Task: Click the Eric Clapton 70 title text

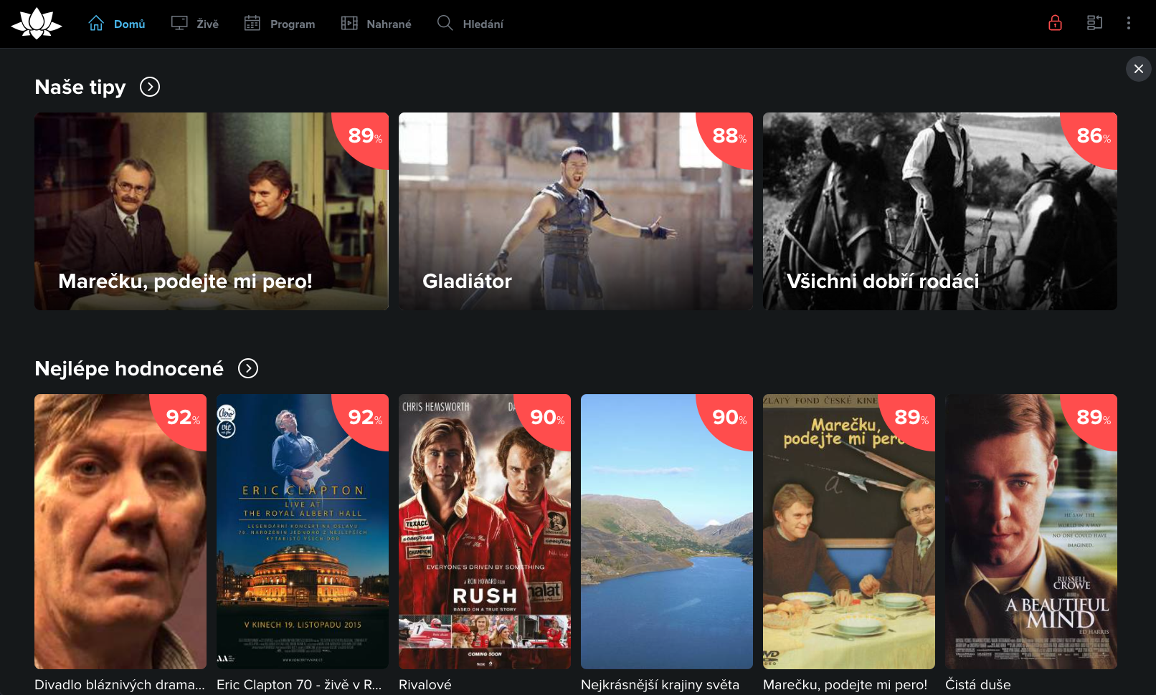Action: [x=300, y=685]
